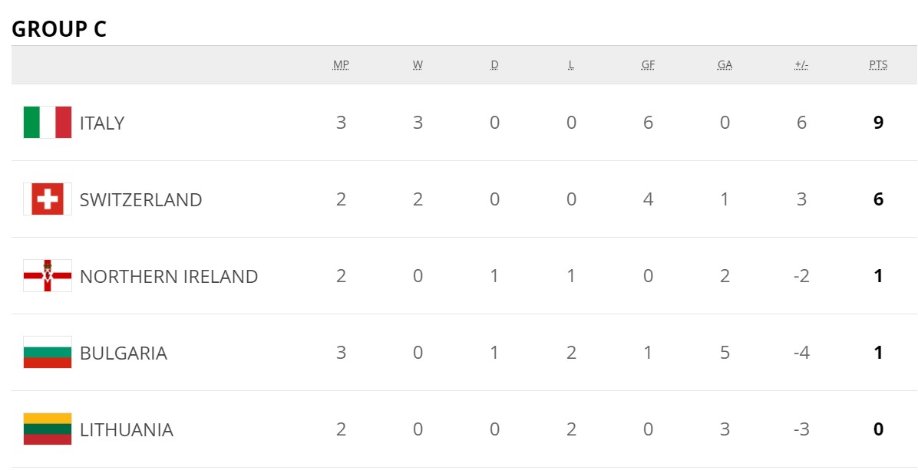Click Italy's 9 points value
The height and width of the screenshot is (470, 918).
tap(878, 123)
